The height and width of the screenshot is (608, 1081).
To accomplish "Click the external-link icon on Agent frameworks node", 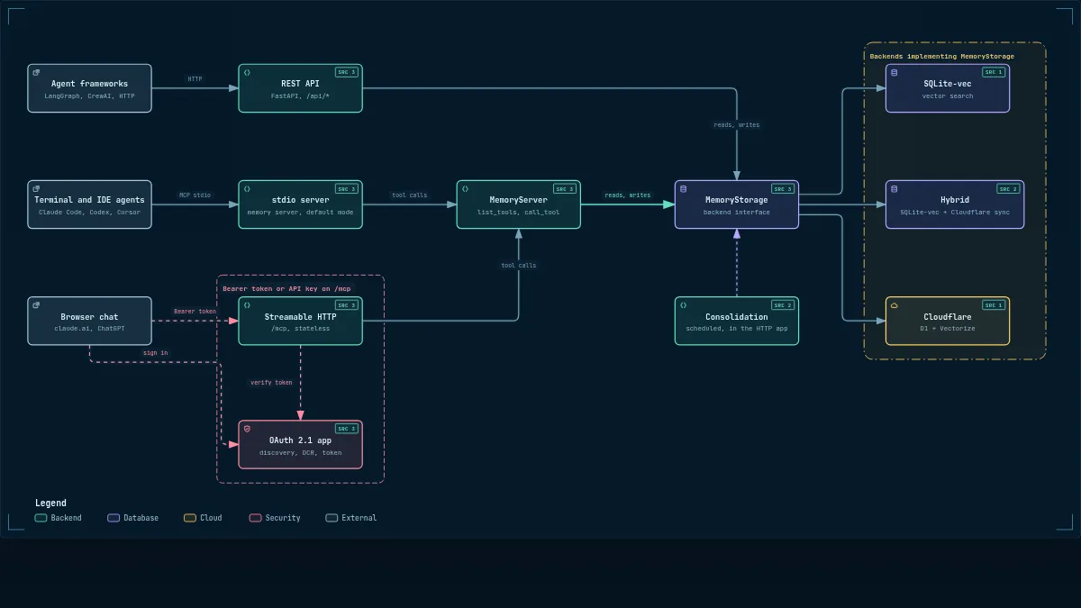I will point(36,72).
